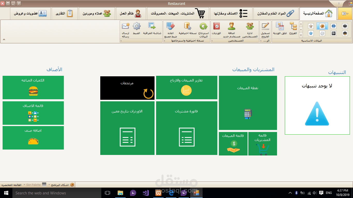The width and height of the screenshot is (353, 198).
Task: Expand the skin gallery with the bottom arrow
Action: [301, 35]
